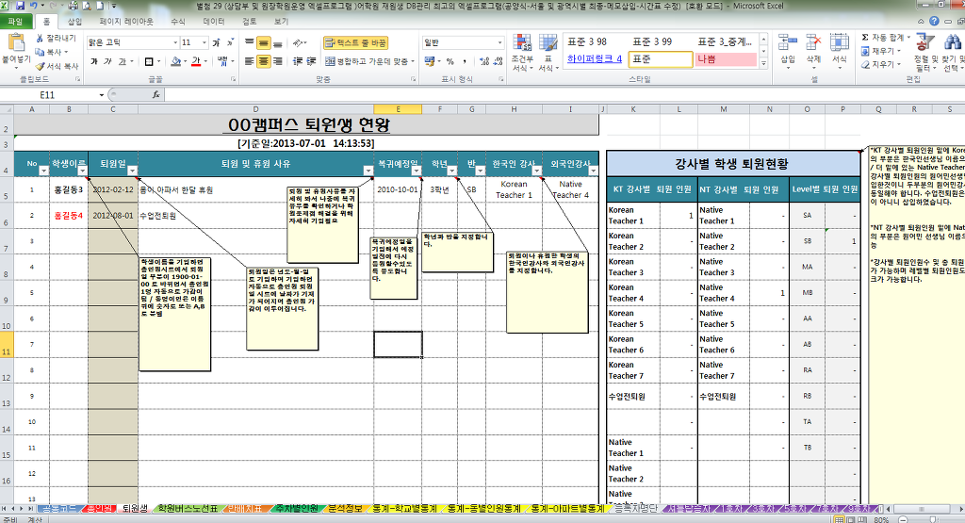
Task: Open the 파일 (File) tab
Action: click(15, 21)
